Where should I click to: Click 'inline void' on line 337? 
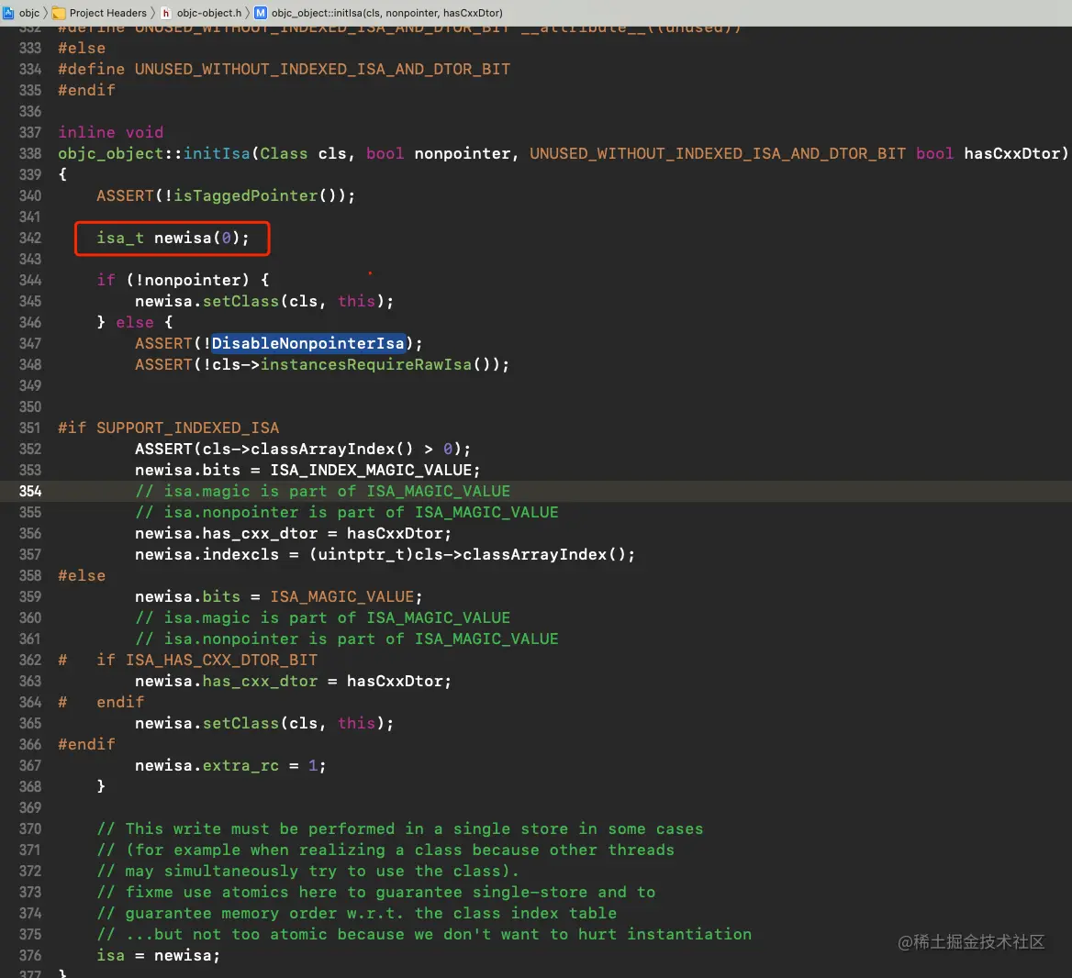[x=111, y=133]
